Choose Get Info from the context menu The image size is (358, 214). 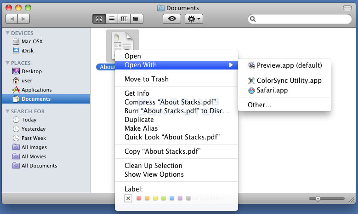pyautogui.click(x=176, y=93)
